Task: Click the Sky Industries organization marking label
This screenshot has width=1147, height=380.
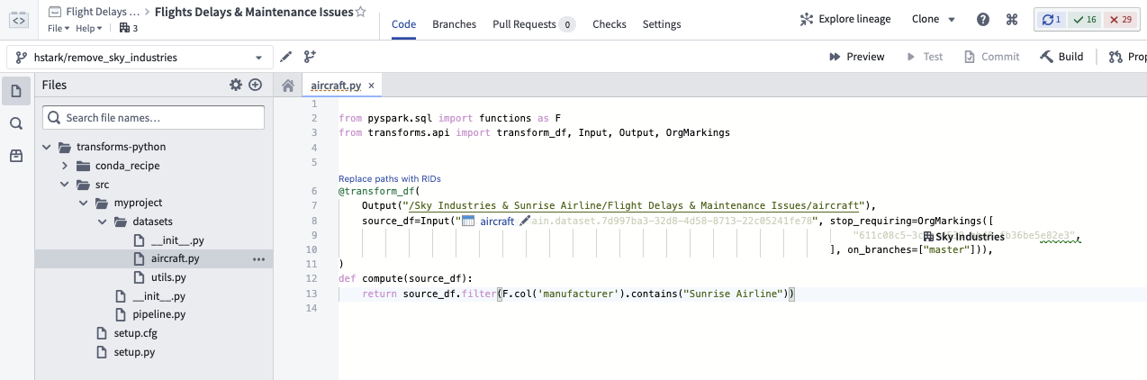Action: (963, 237)
